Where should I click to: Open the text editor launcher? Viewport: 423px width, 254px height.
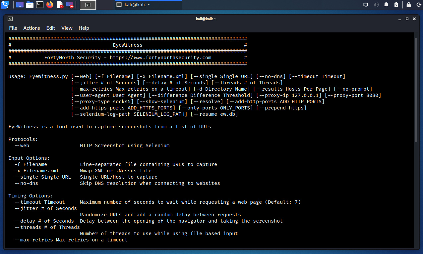pyautogui.click(x=60, y=5)
